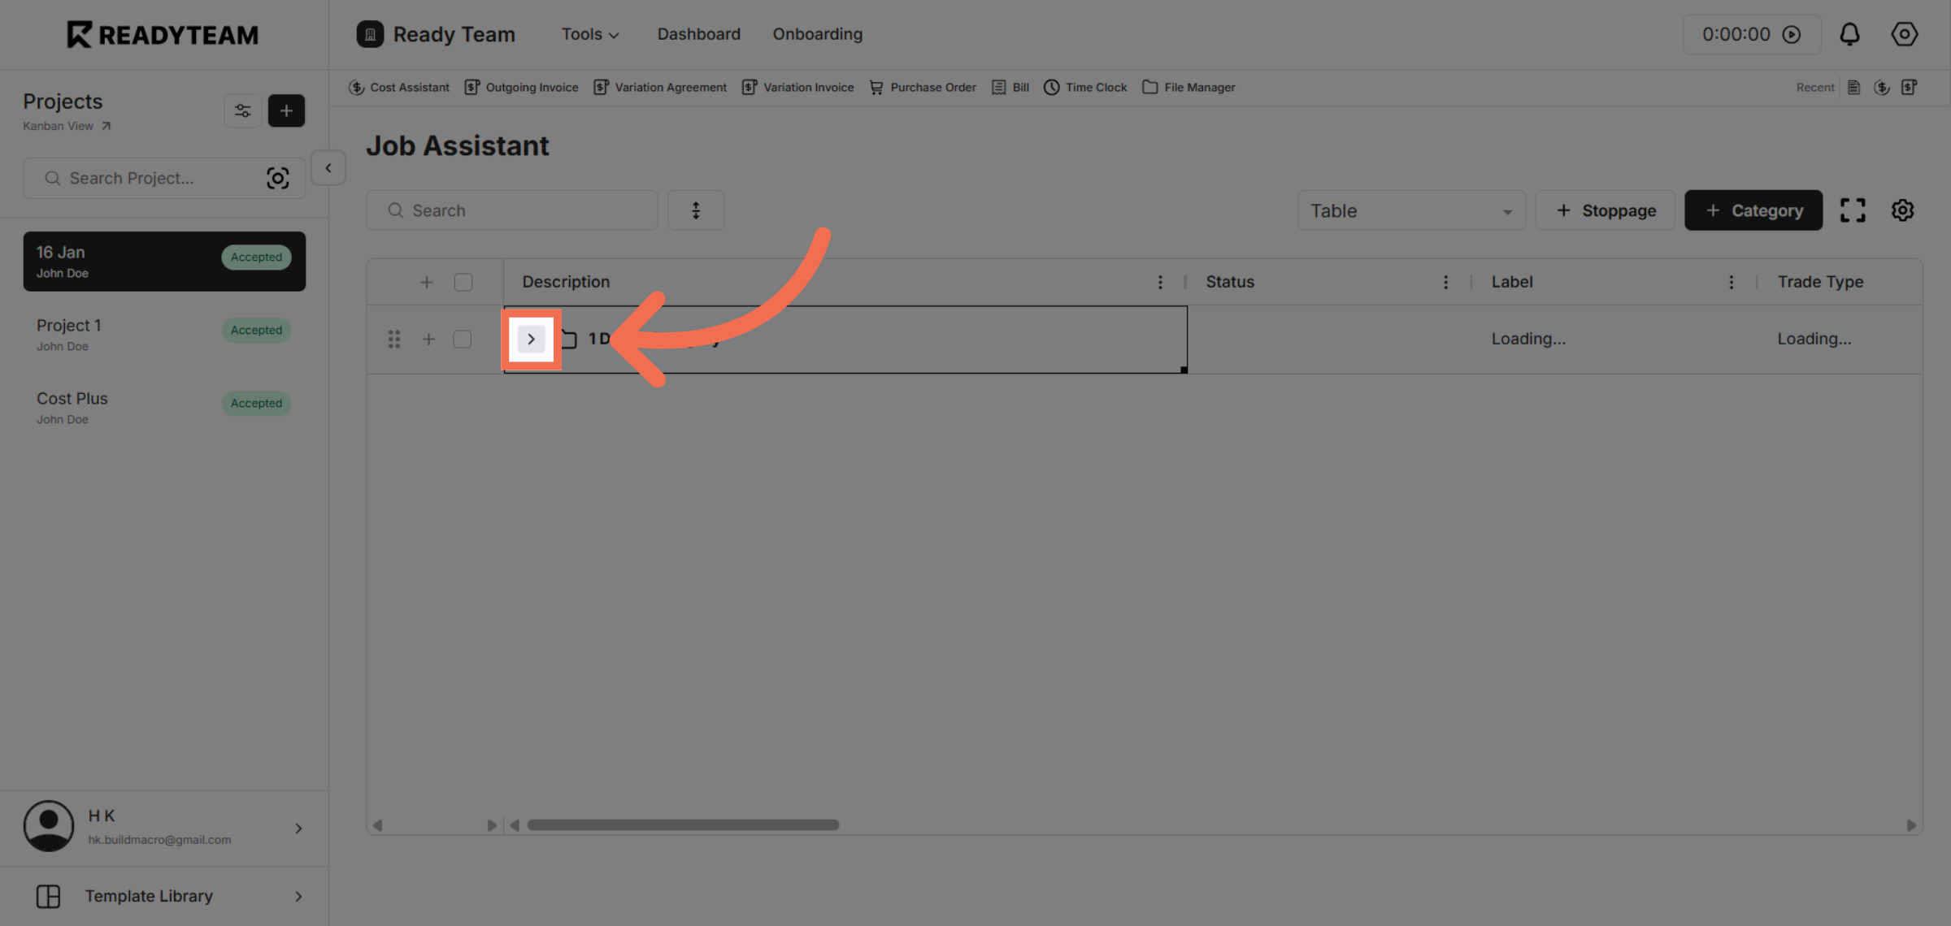This screenshot has width=1951, height=926.
Task: Open the Cost Assistant tool
Action: click(x=409, y=87)
